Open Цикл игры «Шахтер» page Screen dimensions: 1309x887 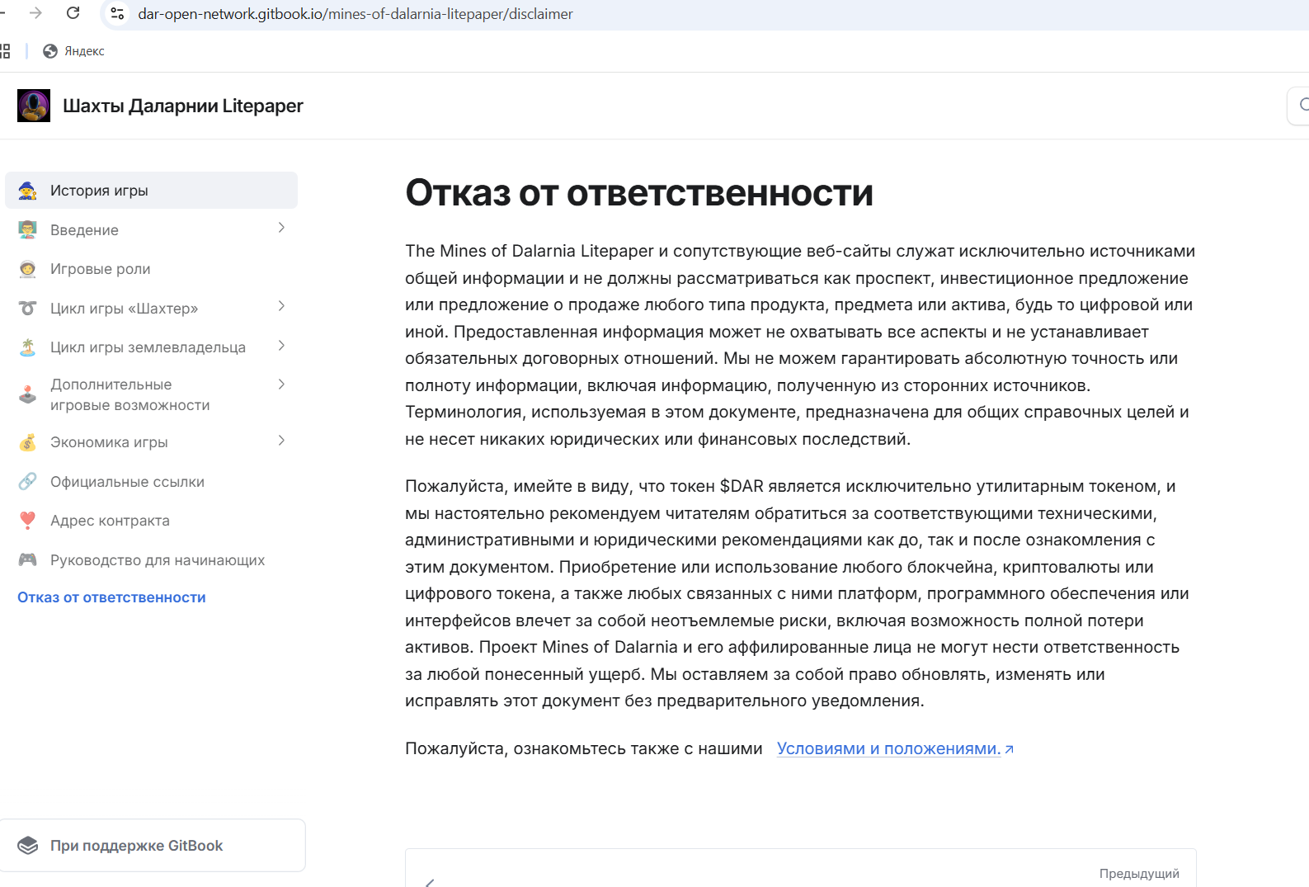point(124,309)
